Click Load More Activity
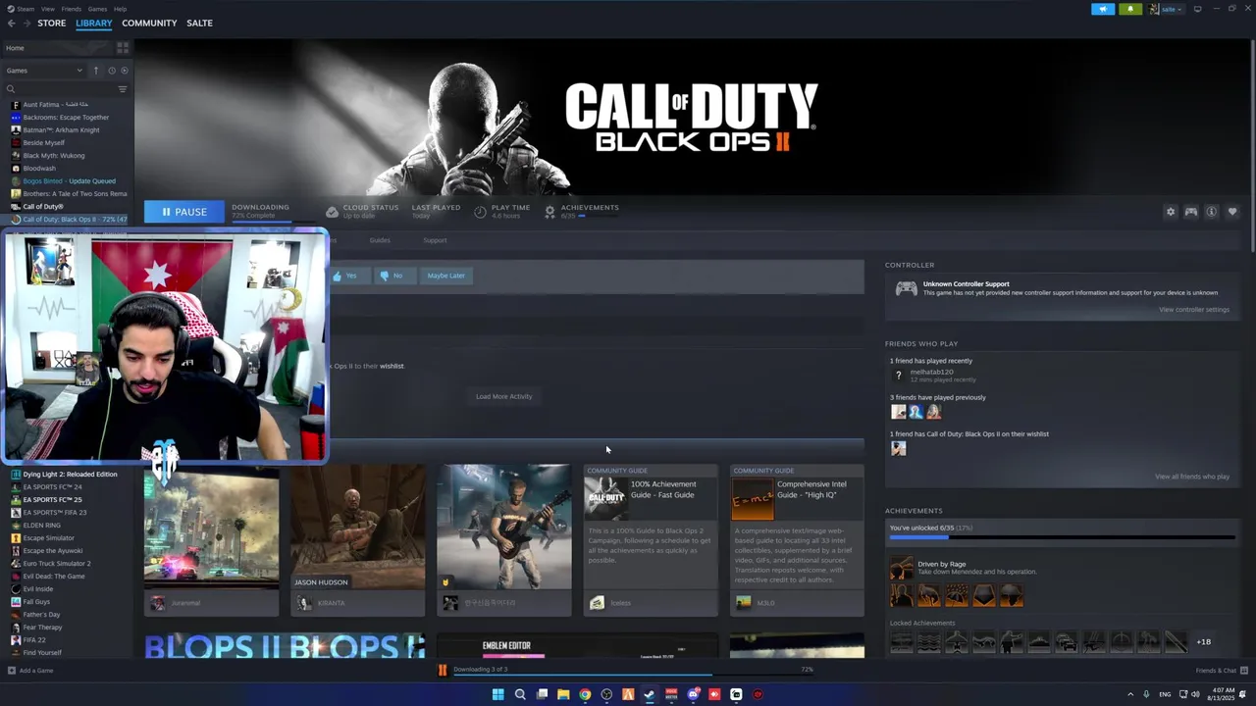The height and width of the screenshot is (706, 1256). point(503,396)
